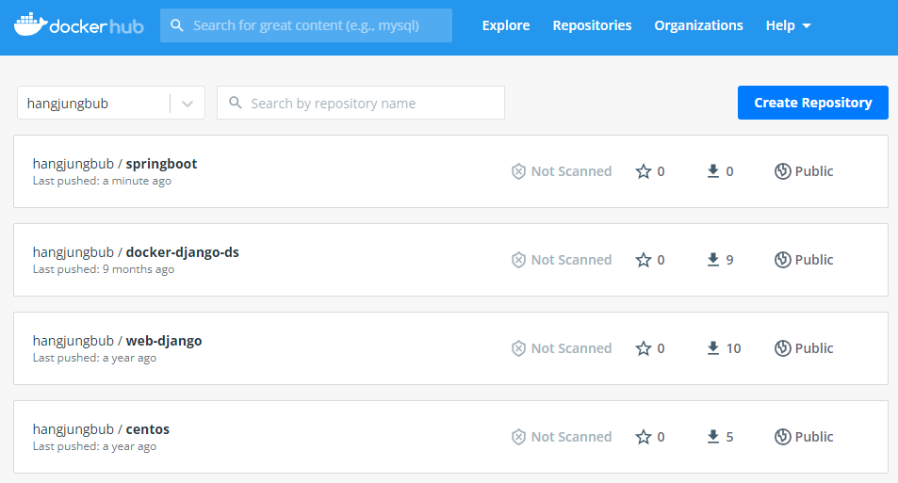This screenshot has width=898, height=483.
Task: Click the Create Repository button
Action: click(812, 103)
